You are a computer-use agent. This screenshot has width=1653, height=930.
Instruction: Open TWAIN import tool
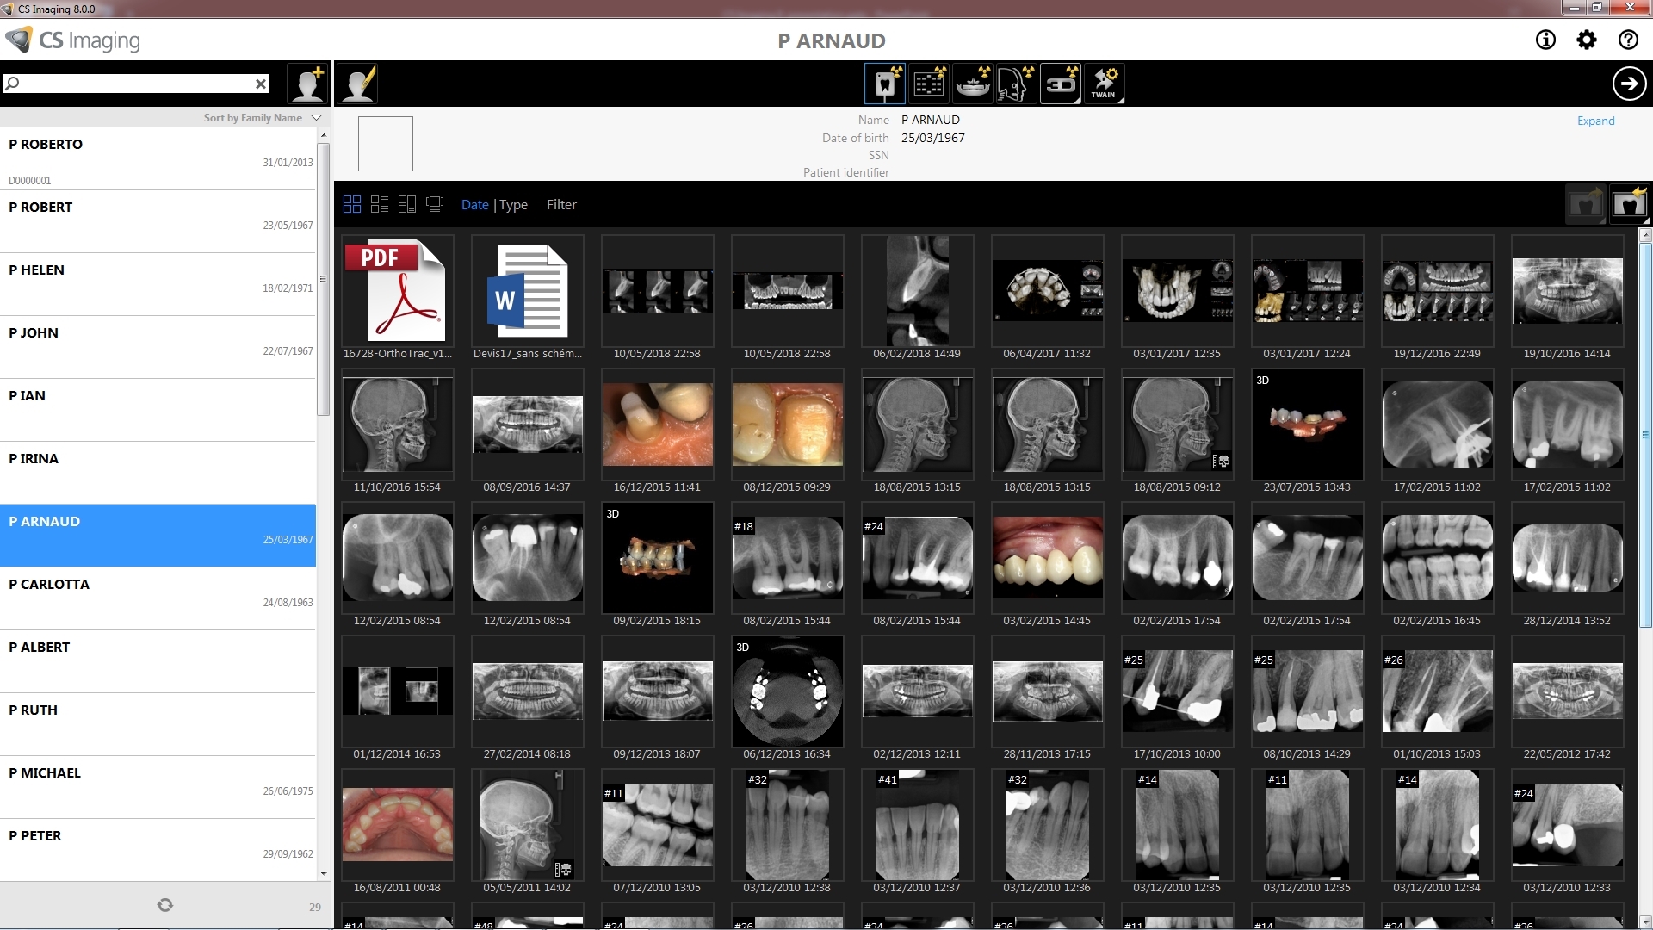[x=1105, y=84]
